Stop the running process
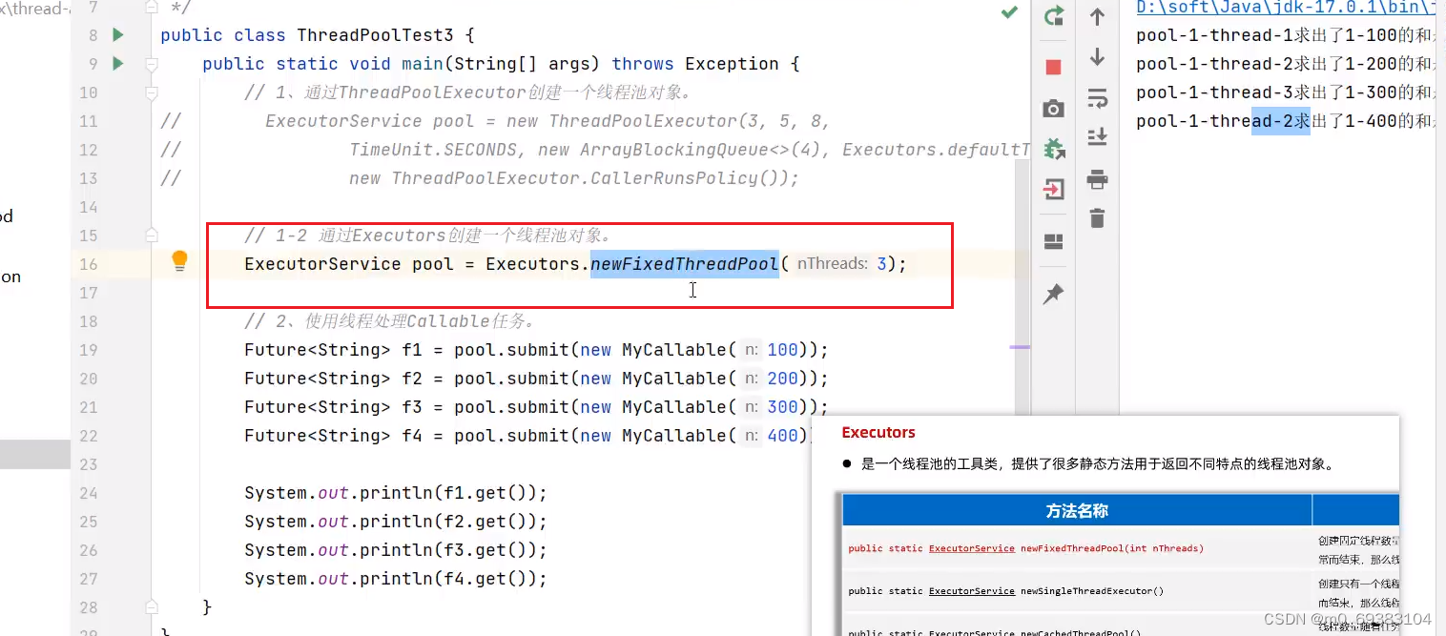1446x636 pixels. pos(1053,67)
